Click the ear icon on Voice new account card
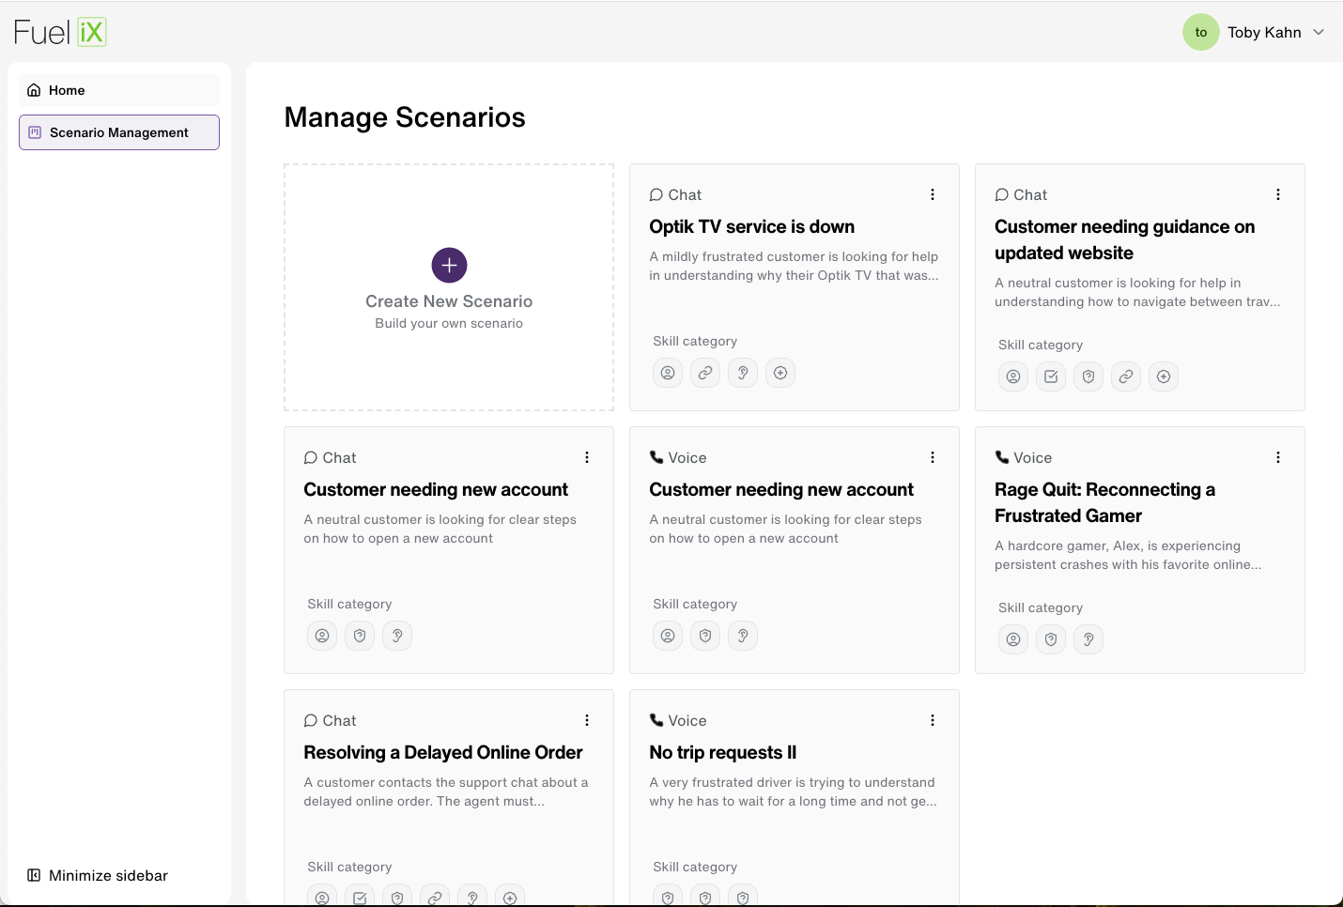Image resolution: width=1343 pixels, height=907 pixels. coord(743,636)
